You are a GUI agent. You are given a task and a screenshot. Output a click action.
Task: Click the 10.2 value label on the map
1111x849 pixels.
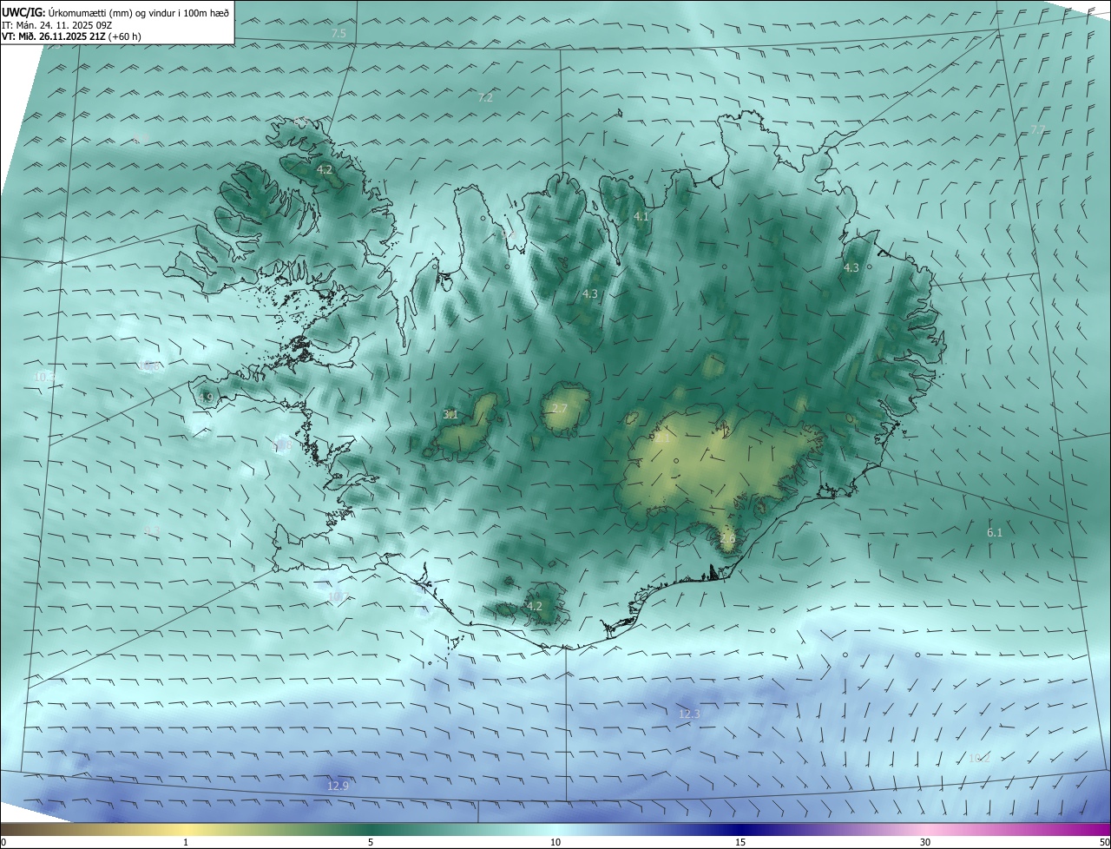[x=979, y=759]
